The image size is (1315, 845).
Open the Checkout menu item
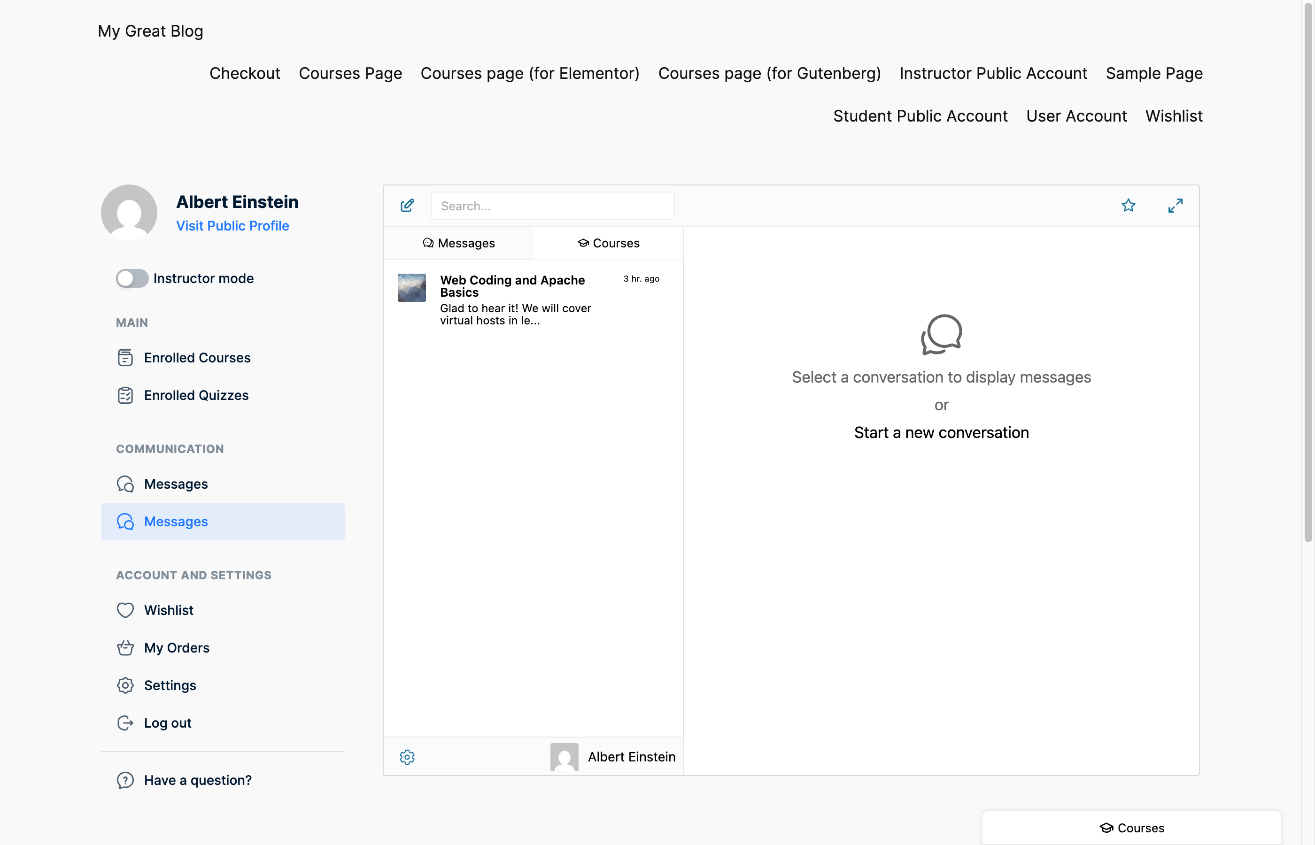pyautogui.click(x=245, y=73)
